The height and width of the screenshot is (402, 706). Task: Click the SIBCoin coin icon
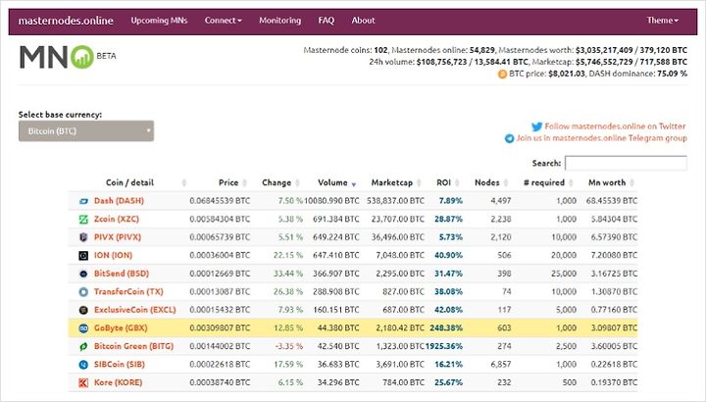[83, 365]
